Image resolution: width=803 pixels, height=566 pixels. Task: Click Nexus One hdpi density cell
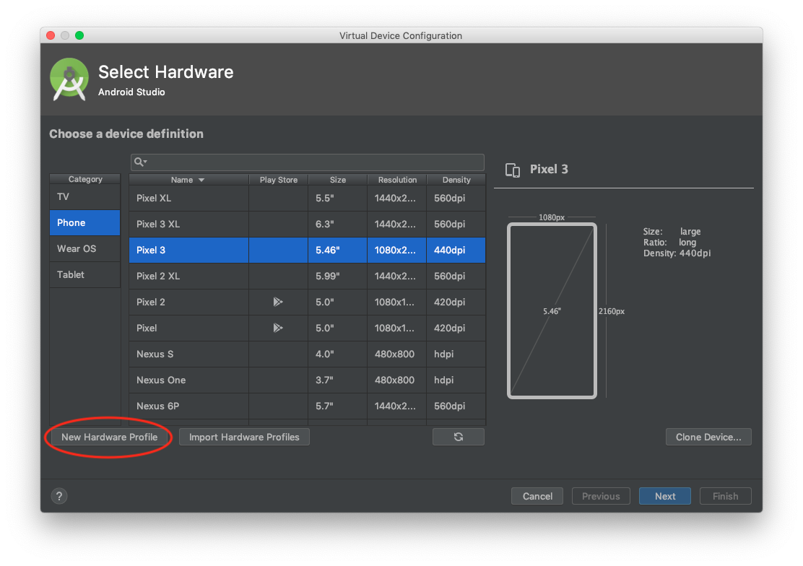[x=456, y=380]
